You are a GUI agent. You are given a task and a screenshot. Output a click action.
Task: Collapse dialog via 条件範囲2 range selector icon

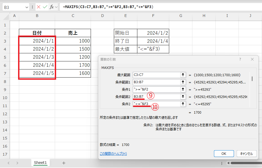pyautogui.click(x=183, y=97)
